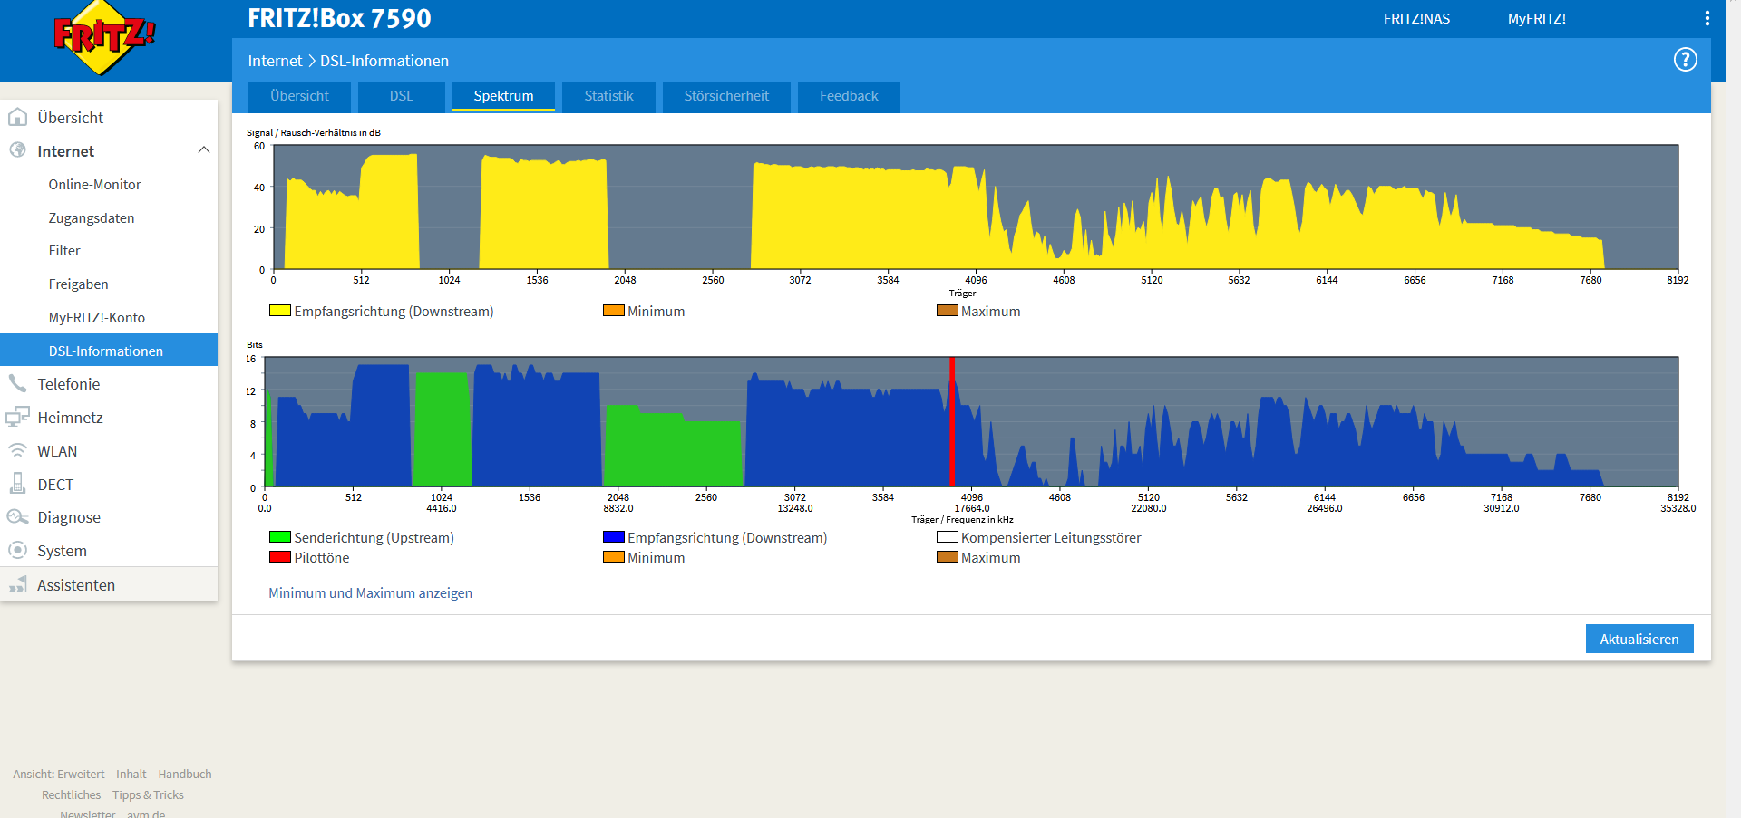Collapse the Internet menu section
Screen dimensions: 1741x818
click(204, 150)
